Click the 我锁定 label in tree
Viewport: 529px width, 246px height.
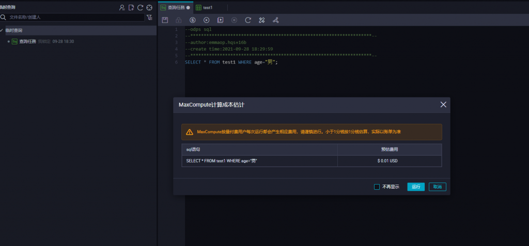coord(44,41)
